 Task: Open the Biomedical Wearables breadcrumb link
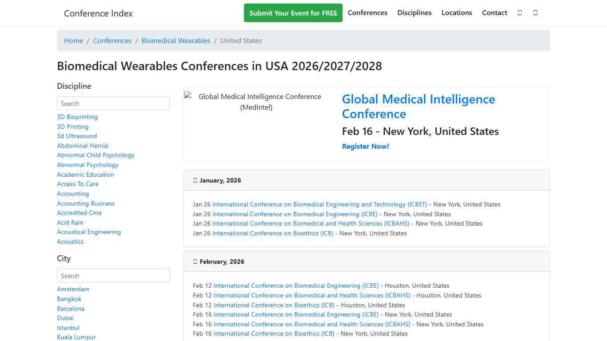point(176,40)
